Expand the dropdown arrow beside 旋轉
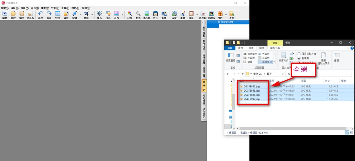This screenshot has height=161, width=355. pos(80,15)
